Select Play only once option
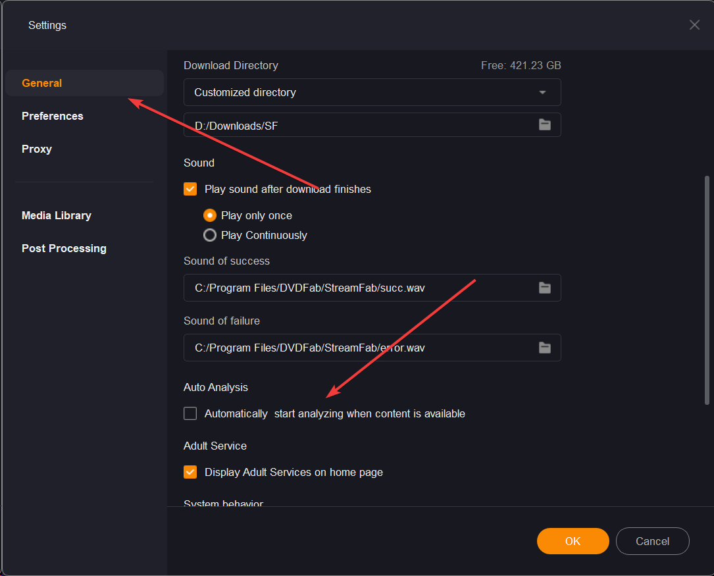Screen dimensions: 714x576 210,215
